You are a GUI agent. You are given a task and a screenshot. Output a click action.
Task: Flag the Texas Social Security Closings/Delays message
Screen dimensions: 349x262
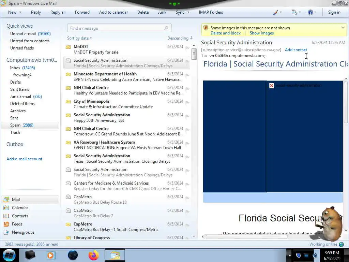(x=187, y=157)
